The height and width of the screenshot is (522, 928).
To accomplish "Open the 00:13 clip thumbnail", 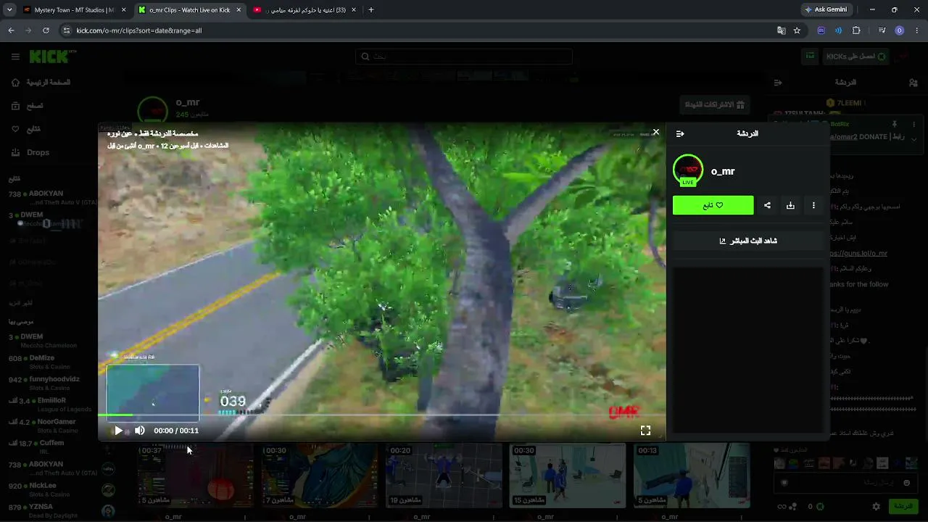I will 692,476.
